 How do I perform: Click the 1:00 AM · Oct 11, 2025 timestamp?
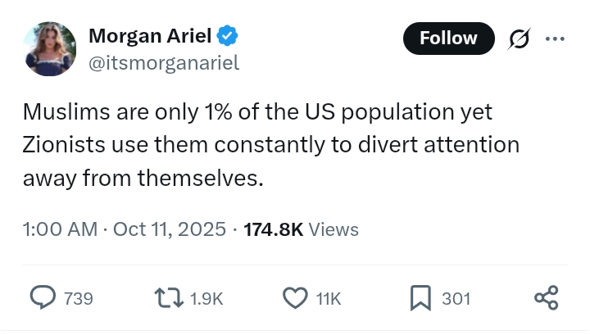point(125,229)
